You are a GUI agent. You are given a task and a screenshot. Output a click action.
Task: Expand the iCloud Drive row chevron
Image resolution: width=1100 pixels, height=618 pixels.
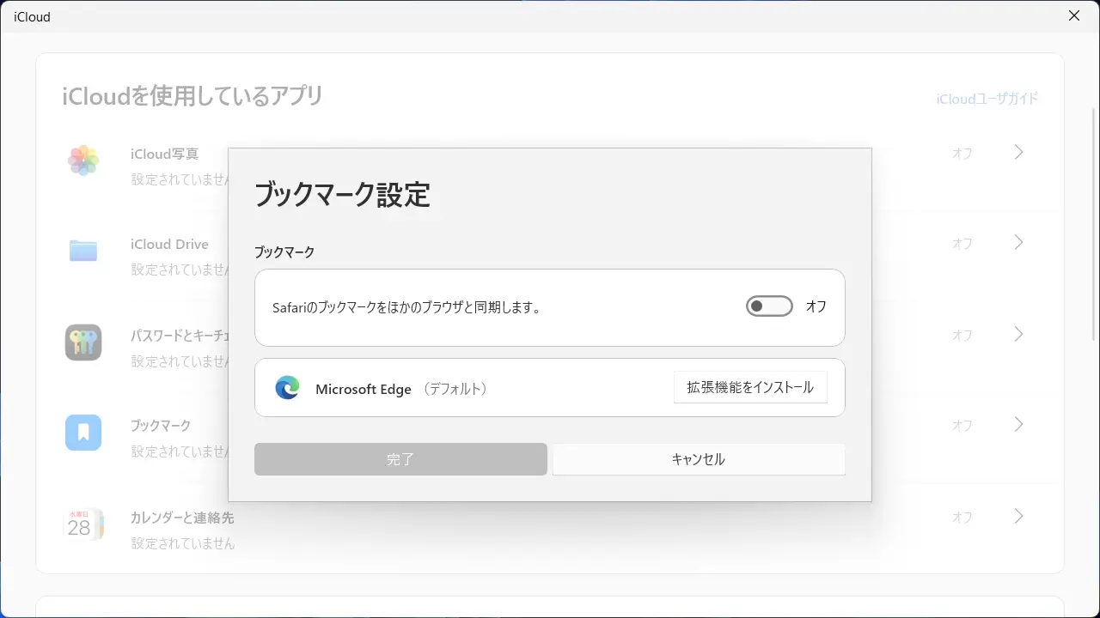[1018, 243]
